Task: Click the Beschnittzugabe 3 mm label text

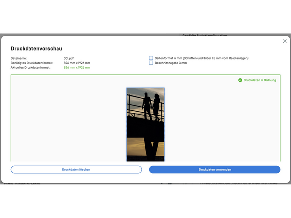Action: pos(171,63)
